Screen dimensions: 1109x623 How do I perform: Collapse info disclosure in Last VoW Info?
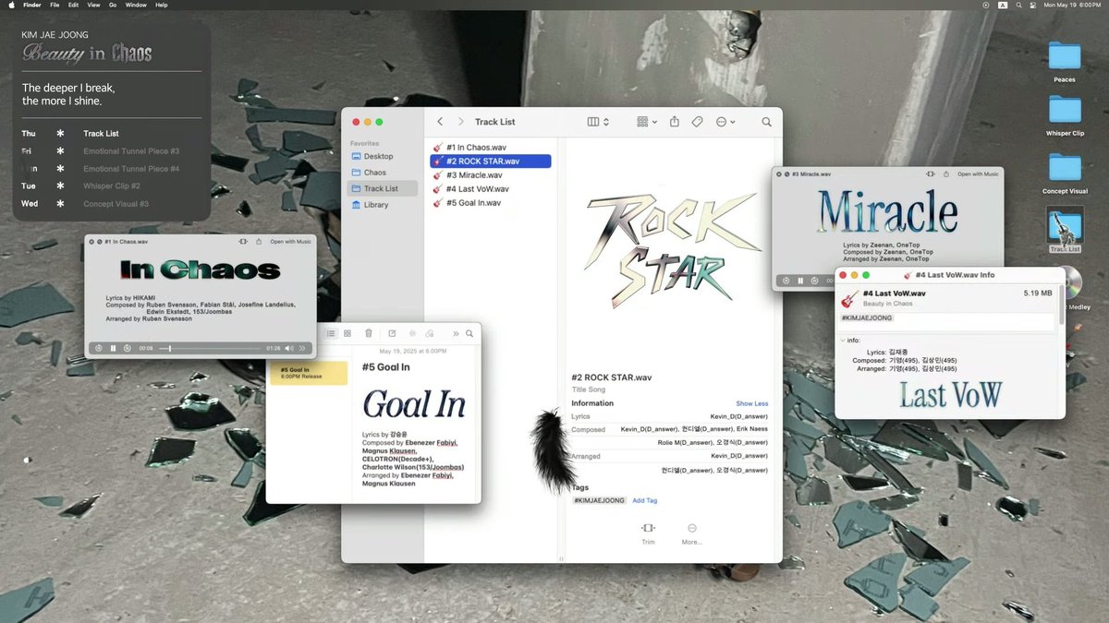[x=843, y=341]
